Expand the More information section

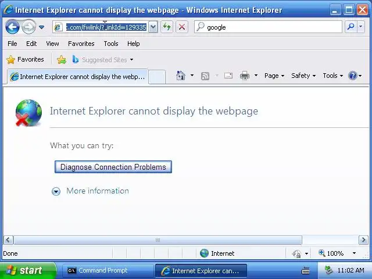56,191
